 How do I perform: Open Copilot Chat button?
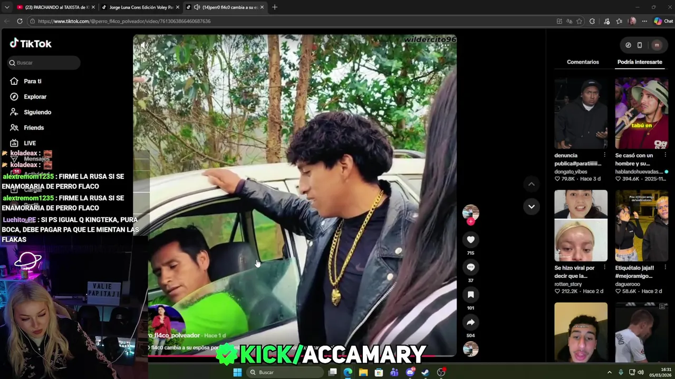tap(663, 21)
